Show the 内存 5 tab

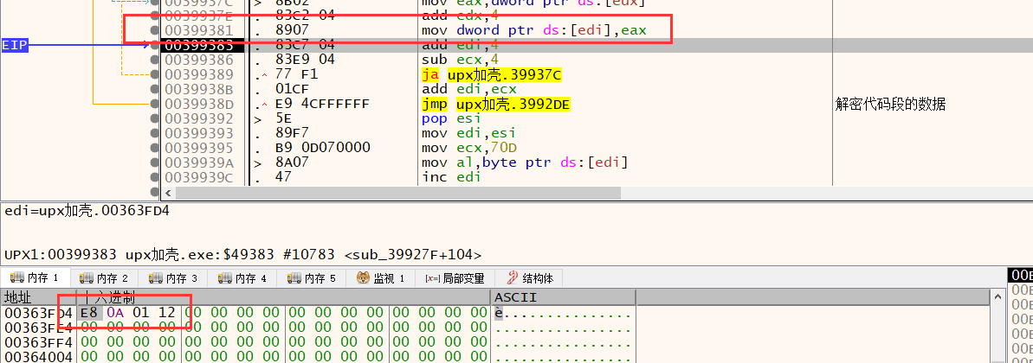(311, 278)
